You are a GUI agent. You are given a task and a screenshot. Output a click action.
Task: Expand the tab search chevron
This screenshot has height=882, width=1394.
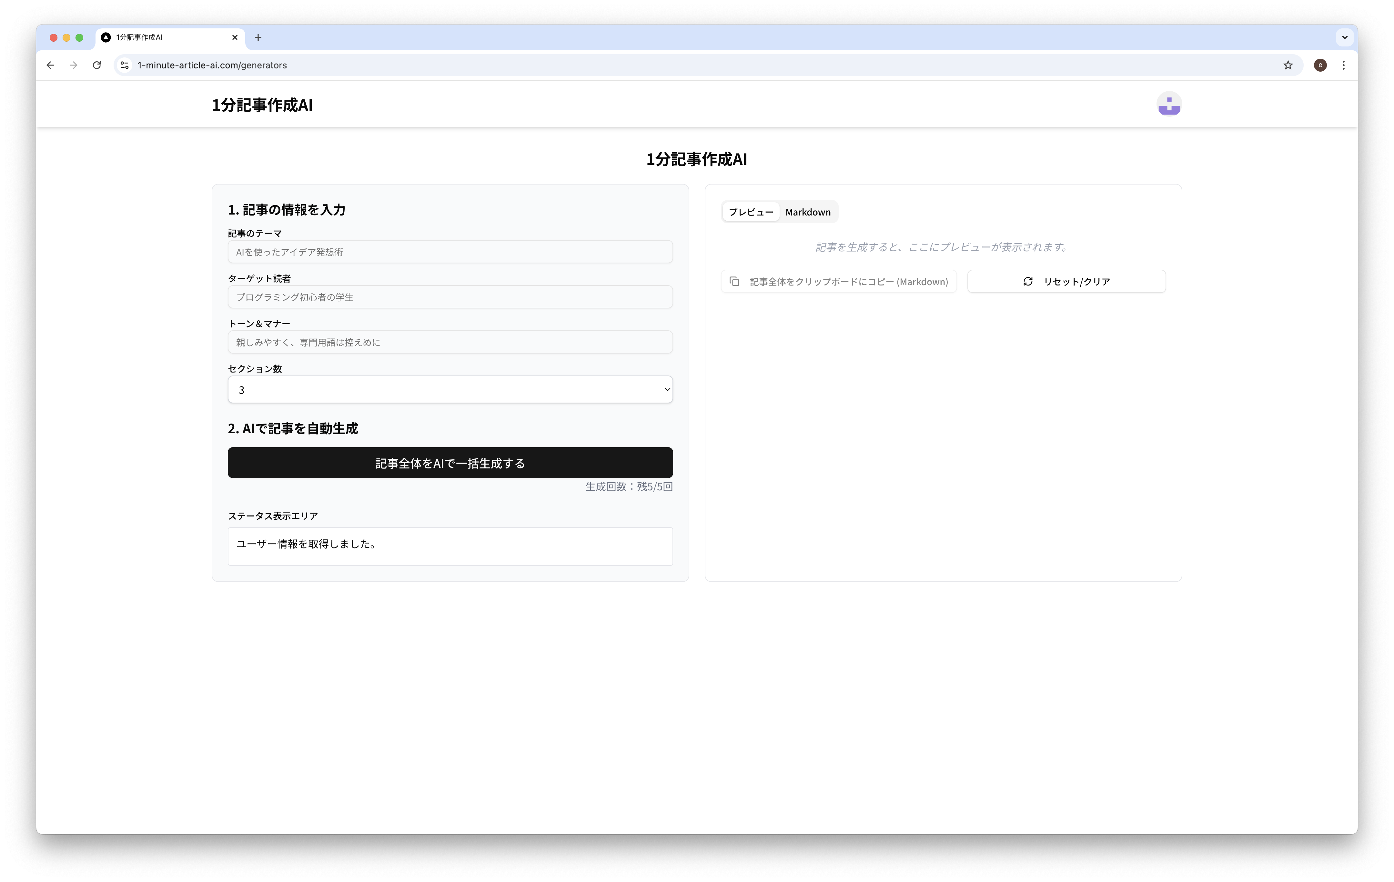click(1344, 38)
